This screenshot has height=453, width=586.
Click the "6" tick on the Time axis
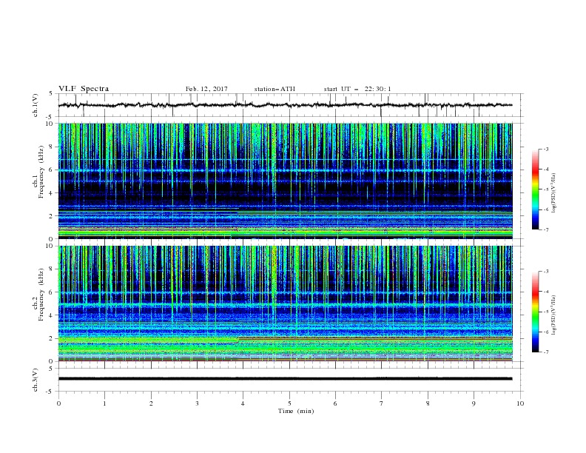click(335, 403)
